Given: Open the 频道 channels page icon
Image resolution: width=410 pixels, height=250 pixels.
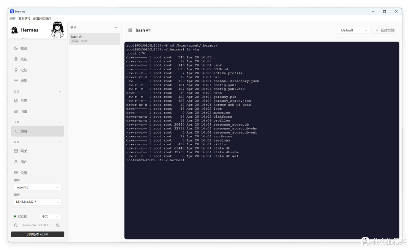Looking at the screenshot, I should pos(16,48).
